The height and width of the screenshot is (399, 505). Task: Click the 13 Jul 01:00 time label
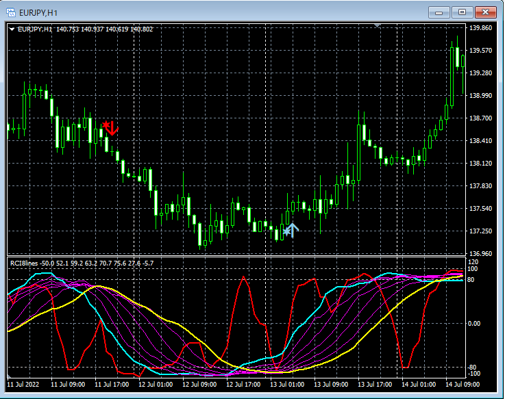pyautogui.click(x=287, y=385)
